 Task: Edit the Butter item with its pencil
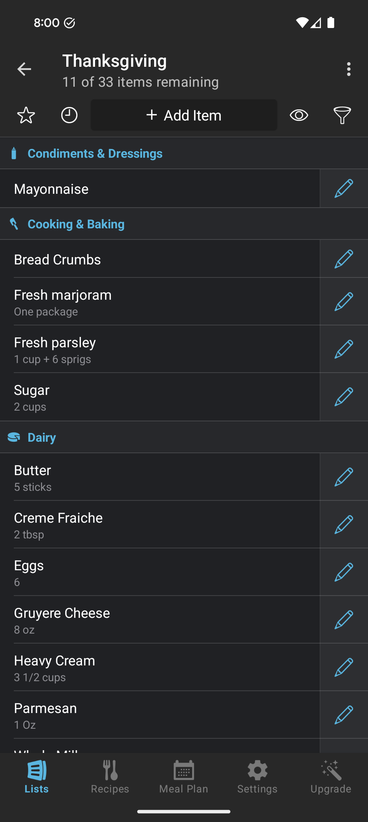pos(344,477)
